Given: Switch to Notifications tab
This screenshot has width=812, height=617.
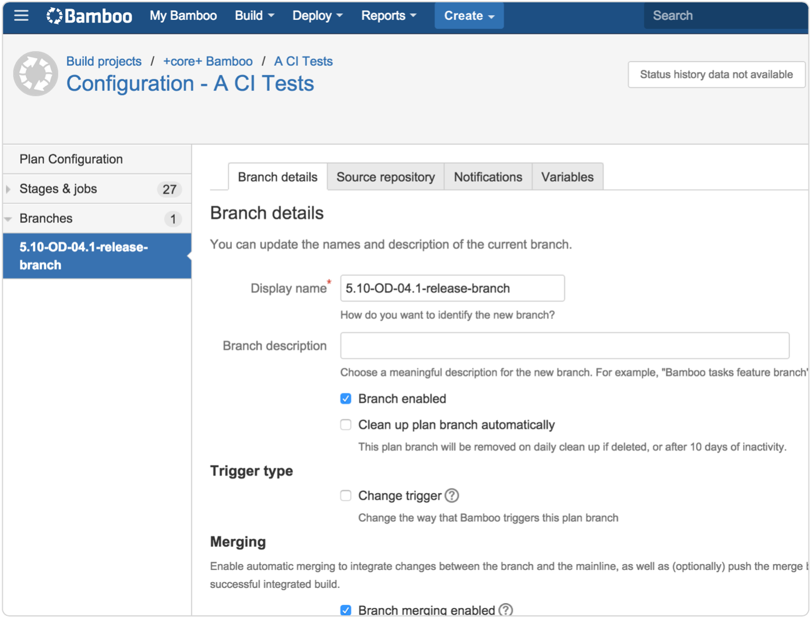Looking at the screenshot, I should (x=488, y=177).
